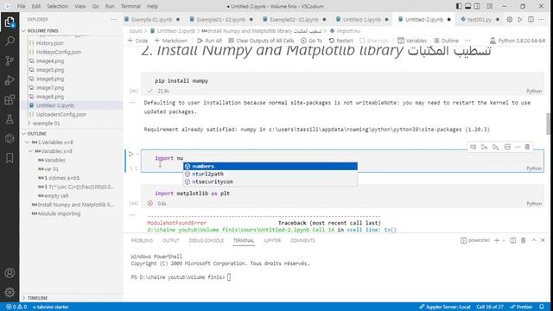Screen dimensions: 553x311
Task: Toggle the primary sidebar layout icon
Action: click(459, 6)
